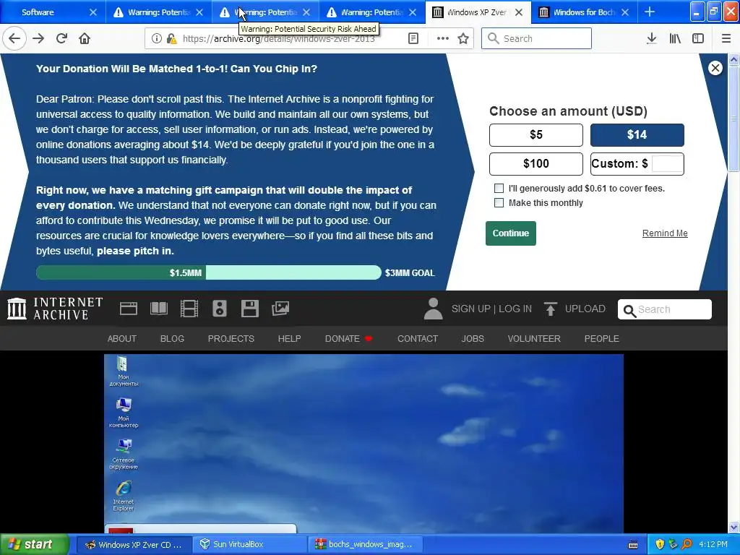Click the page scrollbar up arrow

point(733,59)
